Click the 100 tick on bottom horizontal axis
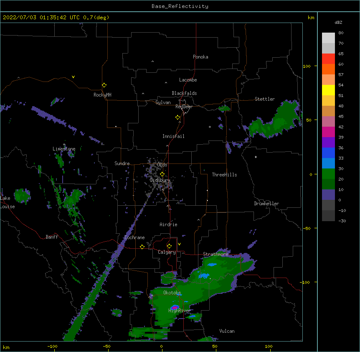 (269, 346)
